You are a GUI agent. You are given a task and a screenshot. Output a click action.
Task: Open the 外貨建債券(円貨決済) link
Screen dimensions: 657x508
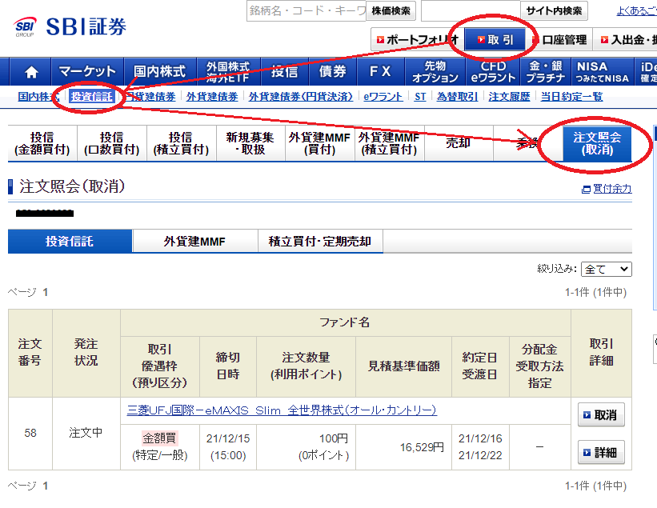click(300, 97)
